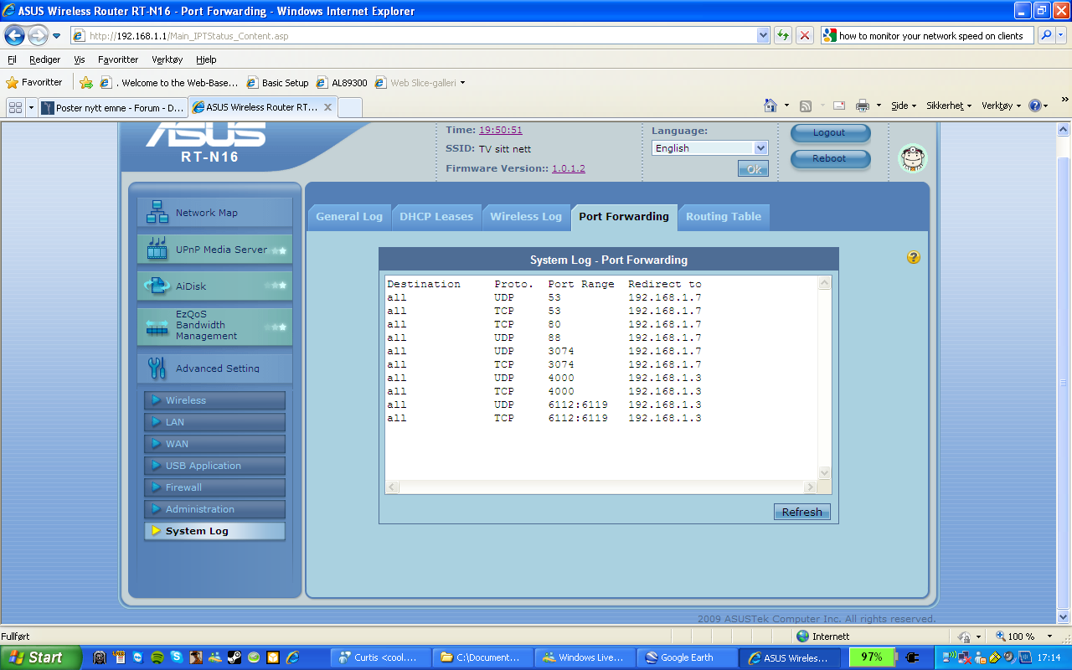Open Favoritter star panel
The image size is (1072, 670).
(35, 83)
